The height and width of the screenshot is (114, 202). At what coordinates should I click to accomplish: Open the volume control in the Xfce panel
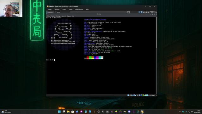[144, 12]
